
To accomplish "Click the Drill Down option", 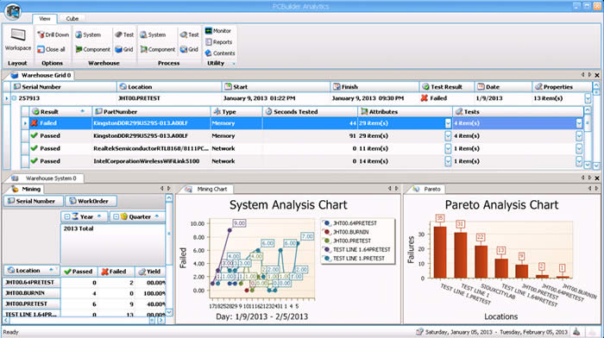I will [x=53, y=34].
